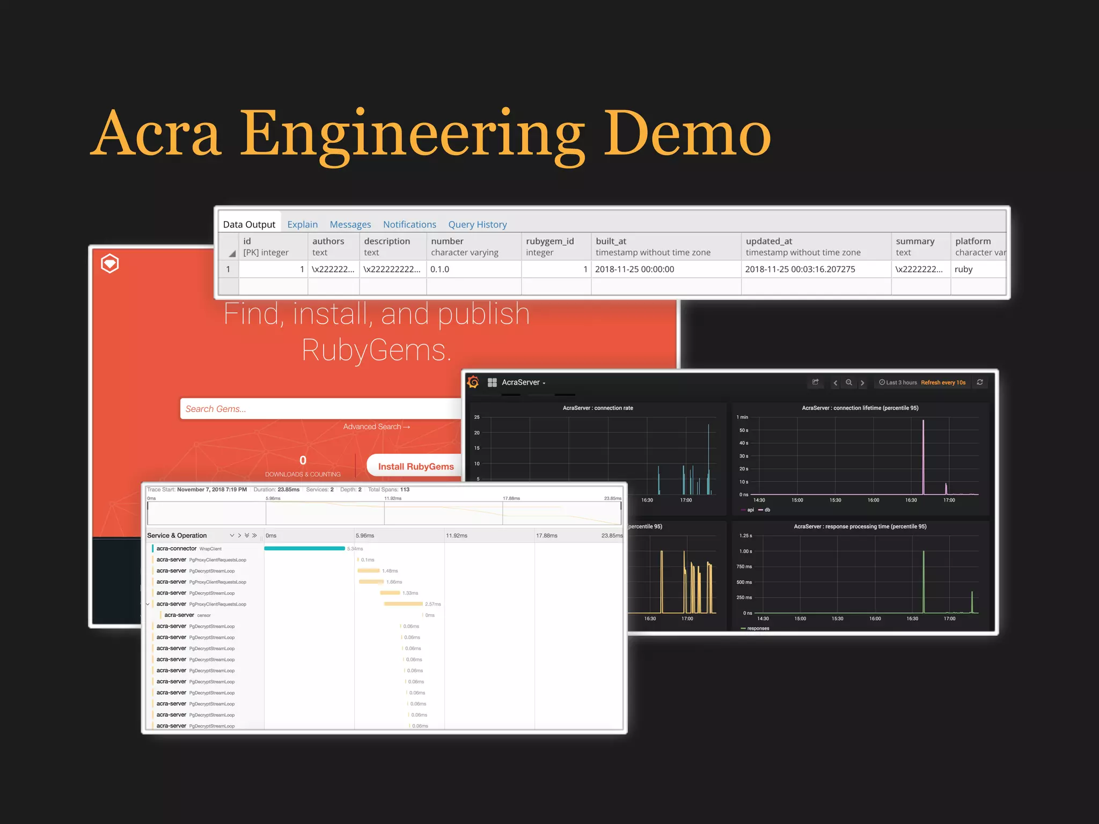This screenshot has width=1099, height=824.
Task: Click the teal 5.34ms span bar
Action: coord(304,548)
